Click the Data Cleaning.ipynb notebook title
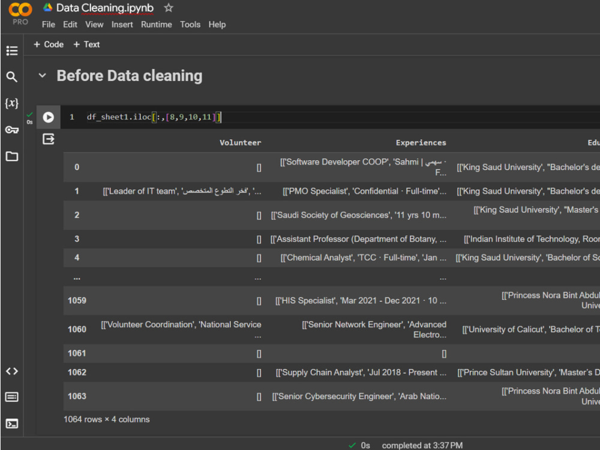 (x=105, y=8)
